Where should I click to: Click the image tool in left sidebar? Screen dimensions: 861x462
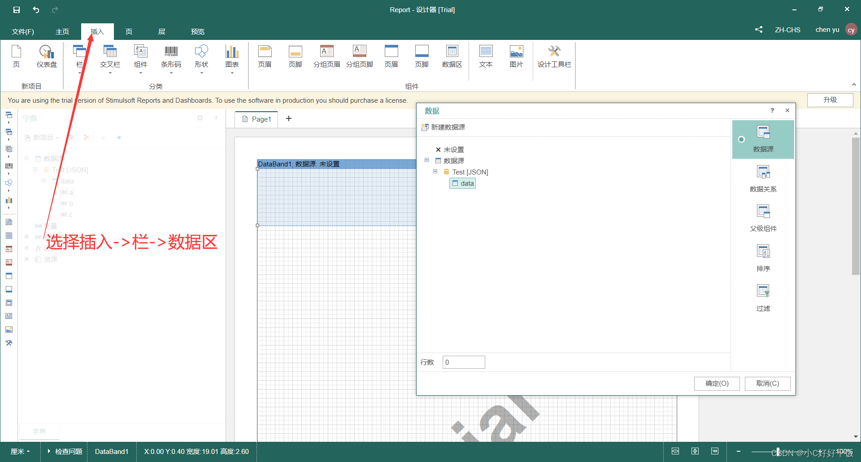[9, 330]
